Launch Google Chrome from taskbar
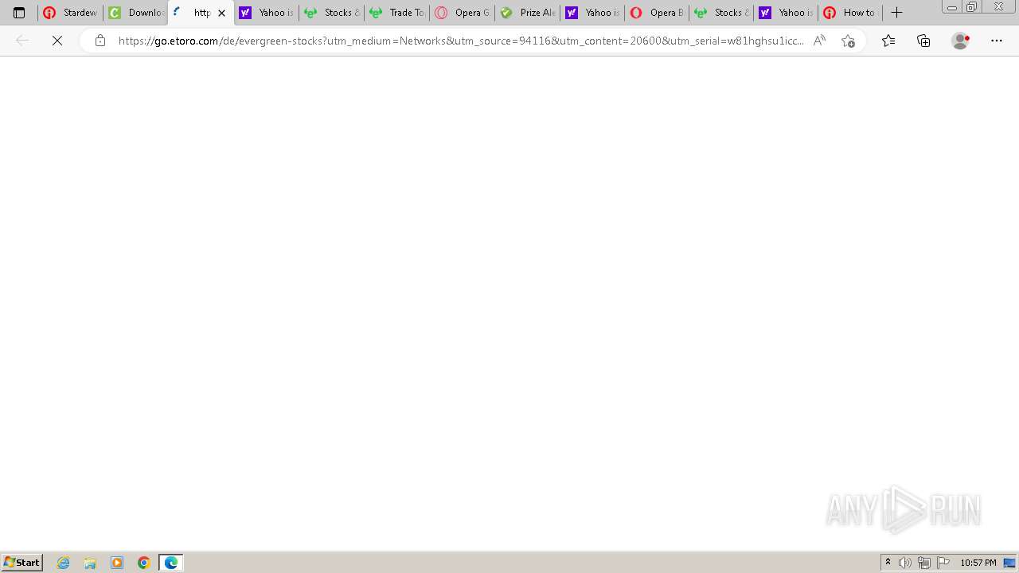This screenshot has height=573, width=1019. [144, 563]
